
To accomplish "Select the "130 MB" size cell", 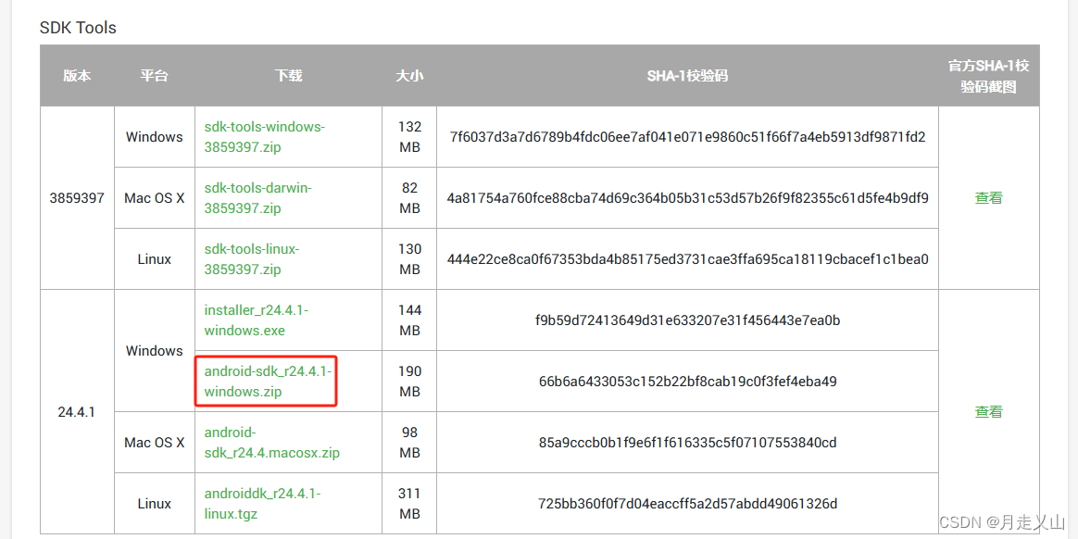I will click(x=409, y=259).
